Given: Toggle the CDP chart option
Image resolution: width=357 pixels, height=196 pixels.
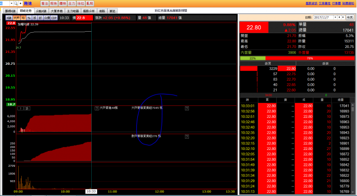Looking at the screenshot, I should tap(54, 18).
